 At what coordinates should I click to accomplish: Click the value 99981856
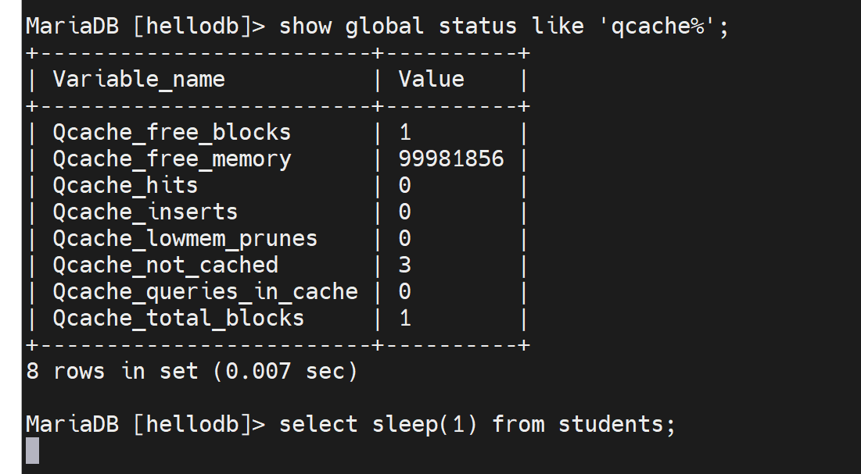(x=451, y=159)
